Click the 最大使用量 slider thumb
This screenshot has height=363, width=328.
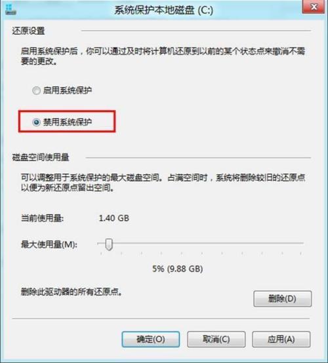pyautogui.click(x=109, y=244)
